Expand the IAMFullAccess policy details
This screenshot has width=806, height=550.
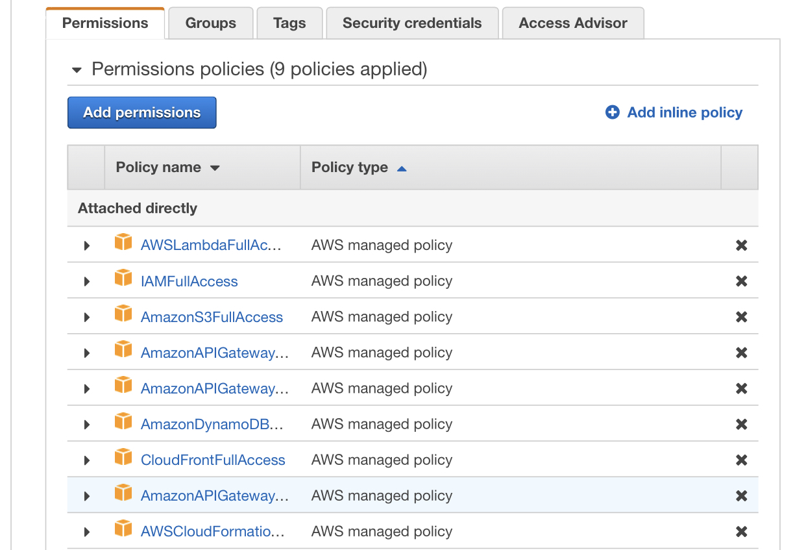point(87,282)
